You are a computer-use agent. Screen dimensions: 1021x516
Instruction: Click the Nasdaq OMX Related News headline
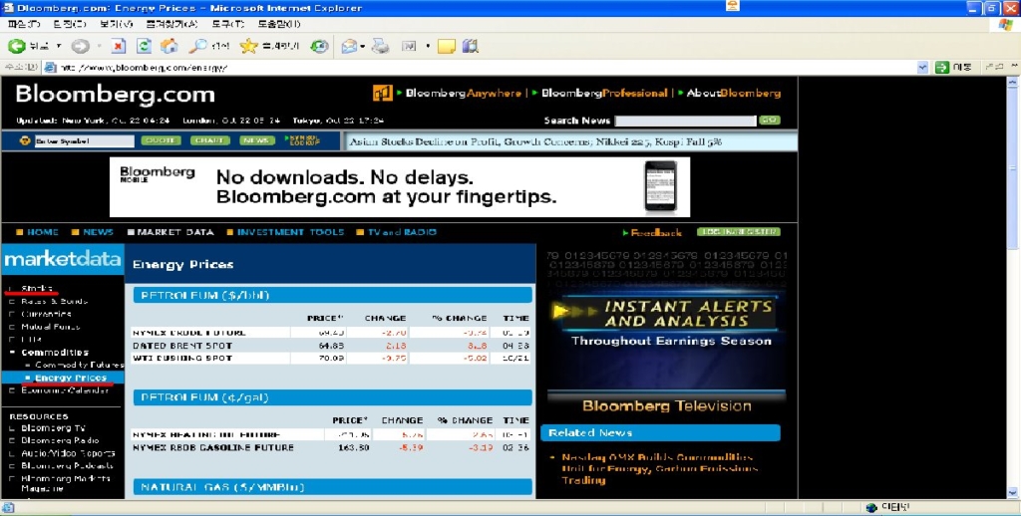click(660, 468)
